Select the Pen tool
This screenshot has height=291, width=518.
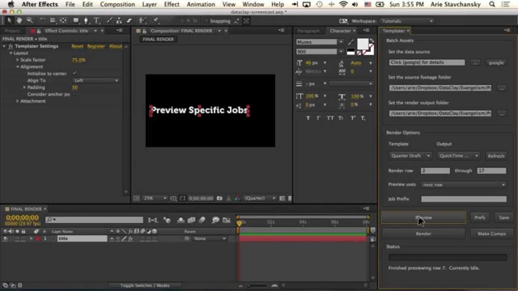click(87, 21)
